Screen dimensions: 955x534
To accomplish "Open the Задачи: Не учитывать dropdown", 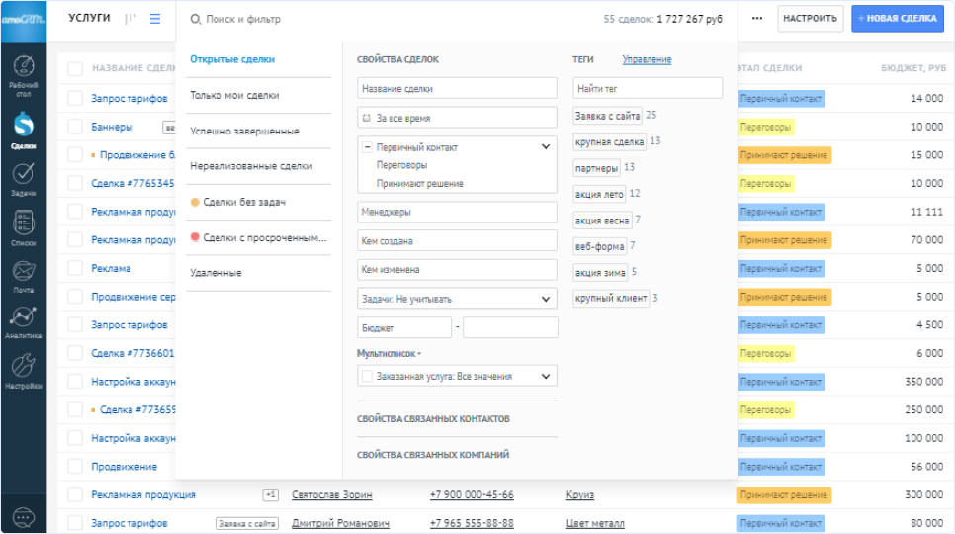I will pos(458,299).
